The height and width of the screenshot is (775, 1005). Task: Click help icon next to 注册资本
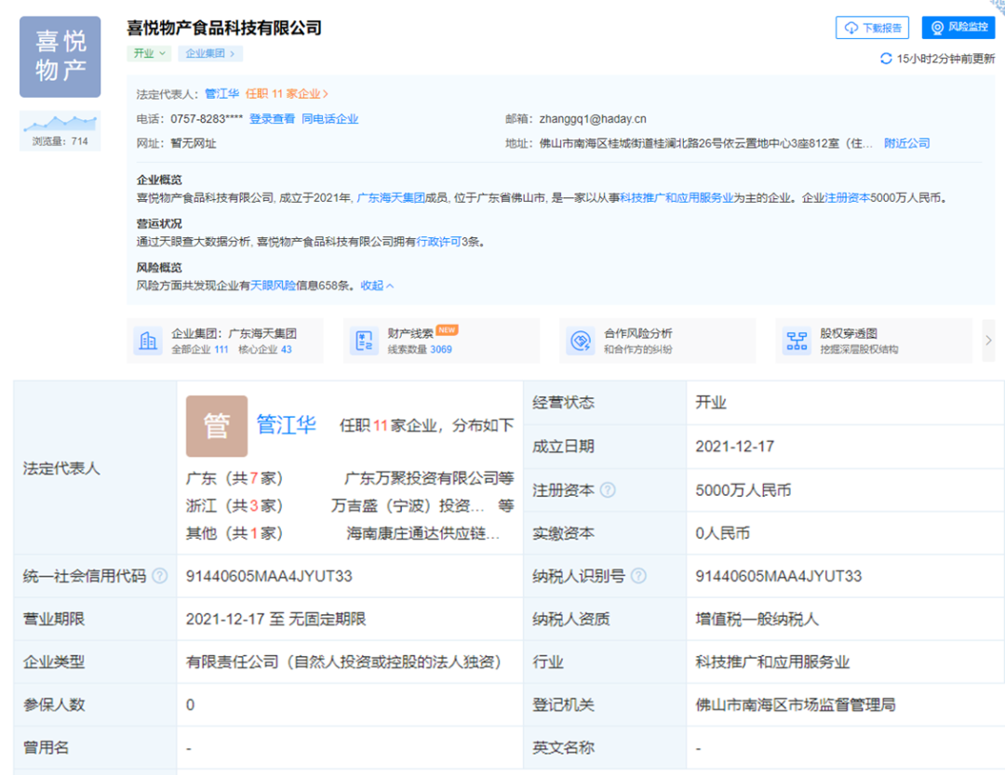pos(608,489)
